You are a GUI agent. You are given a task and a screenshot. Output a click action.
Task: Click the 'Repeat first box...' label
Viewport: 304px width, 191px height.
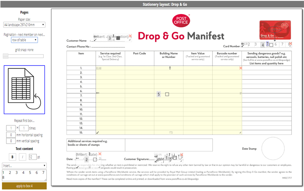pos(24,121)
